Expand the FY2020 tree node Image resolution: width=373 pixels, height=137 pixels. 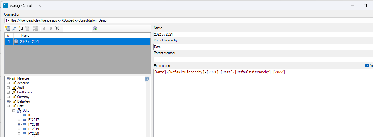pyautogui.click(x=19, y=134)
